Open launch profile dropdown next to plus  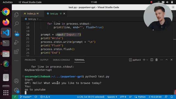(147, 60)
